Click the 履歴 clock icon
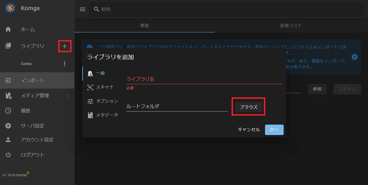The height and width of the screenshot is (185, 368). [x=8, y=111]
